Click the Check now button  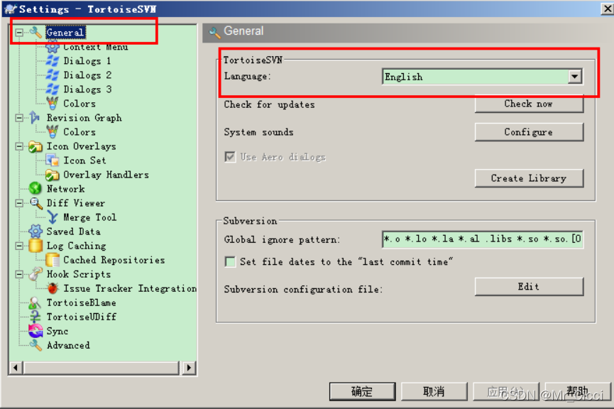point(529,104)
